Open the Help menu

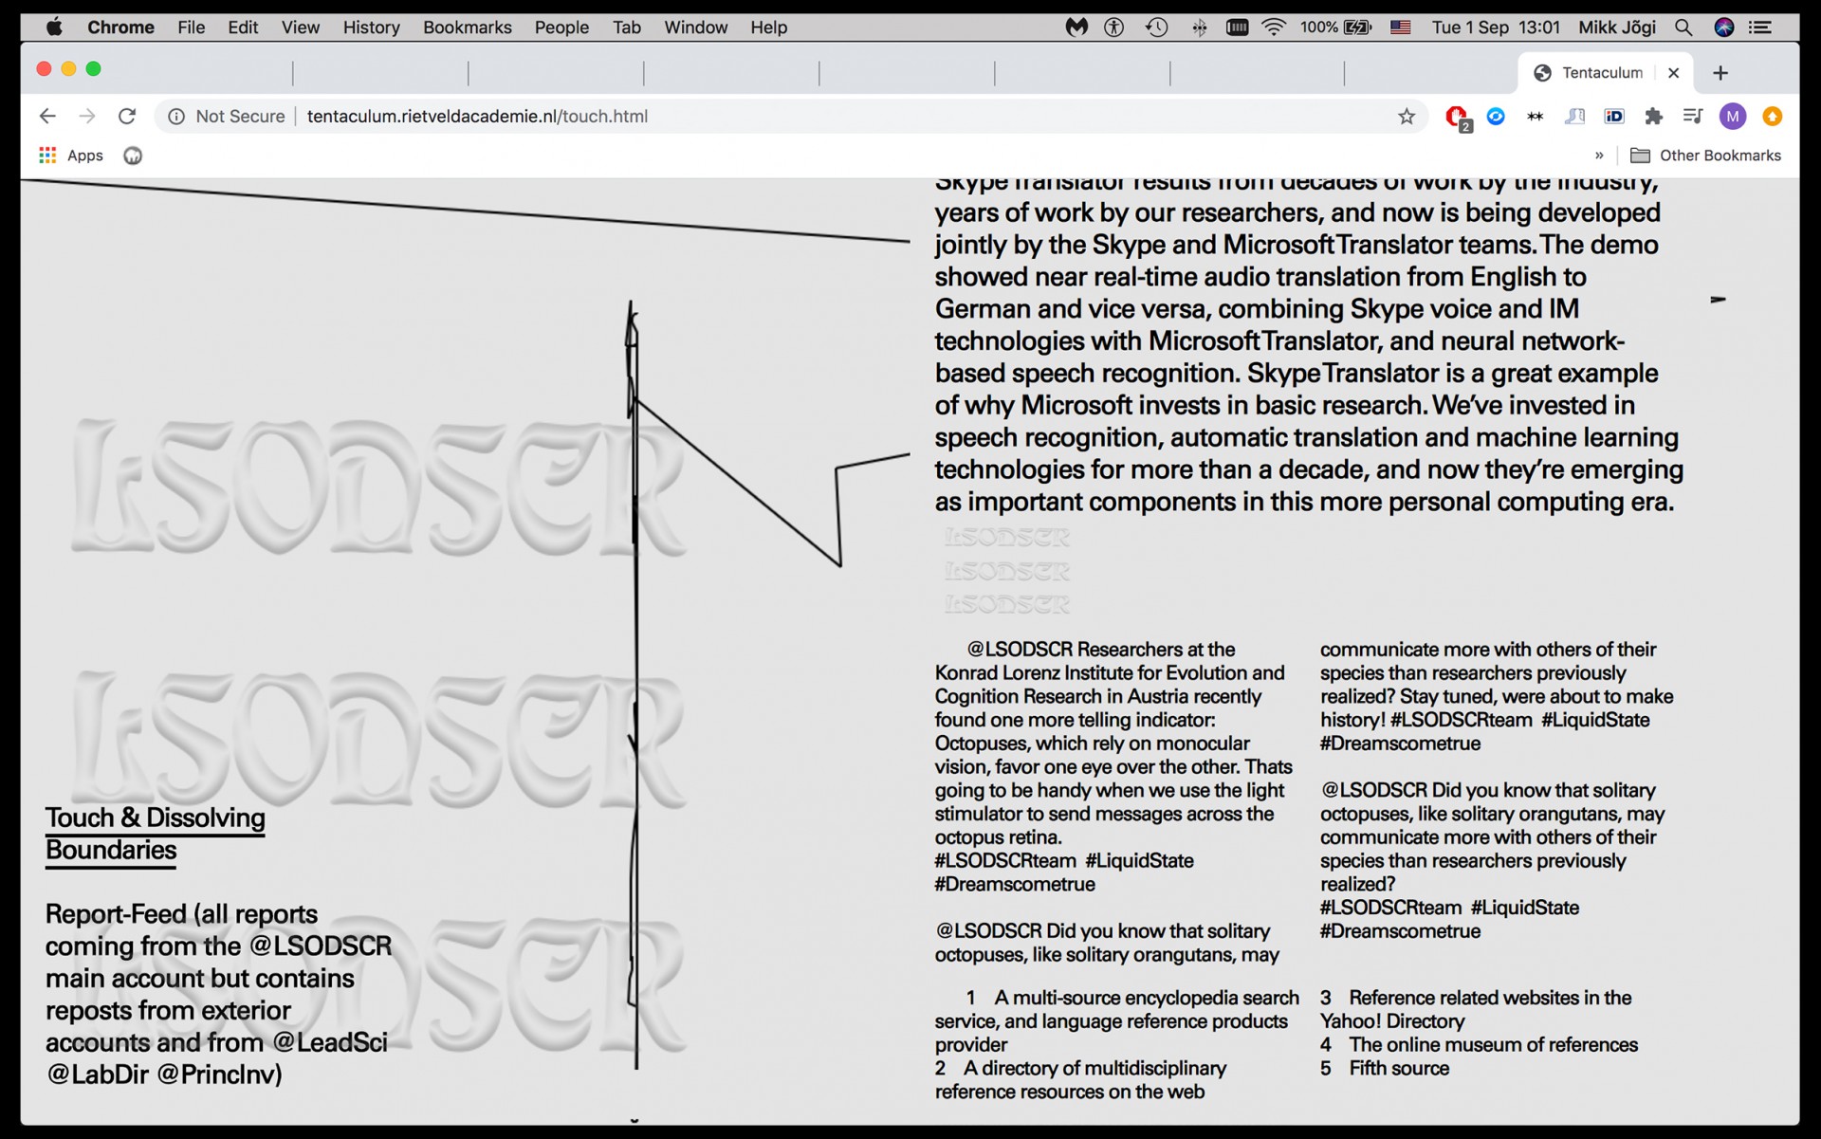pyautogui.click(x=768, y=28)
